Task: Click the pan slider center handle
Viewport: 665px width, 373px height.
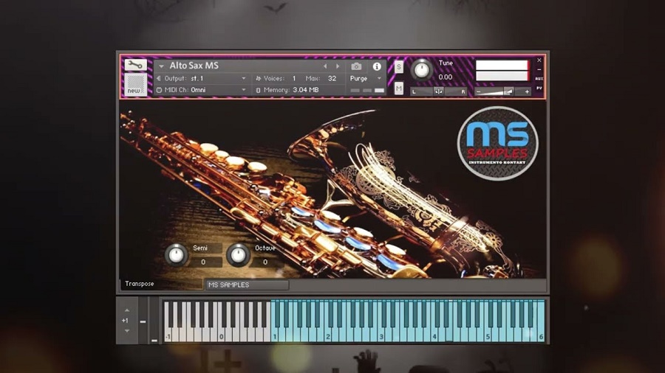Action: (438, 91)
